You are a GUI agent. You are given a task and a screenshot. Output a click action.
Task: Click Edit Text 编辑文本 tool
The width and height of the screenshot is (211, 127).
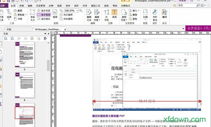(x=89, y=15)
